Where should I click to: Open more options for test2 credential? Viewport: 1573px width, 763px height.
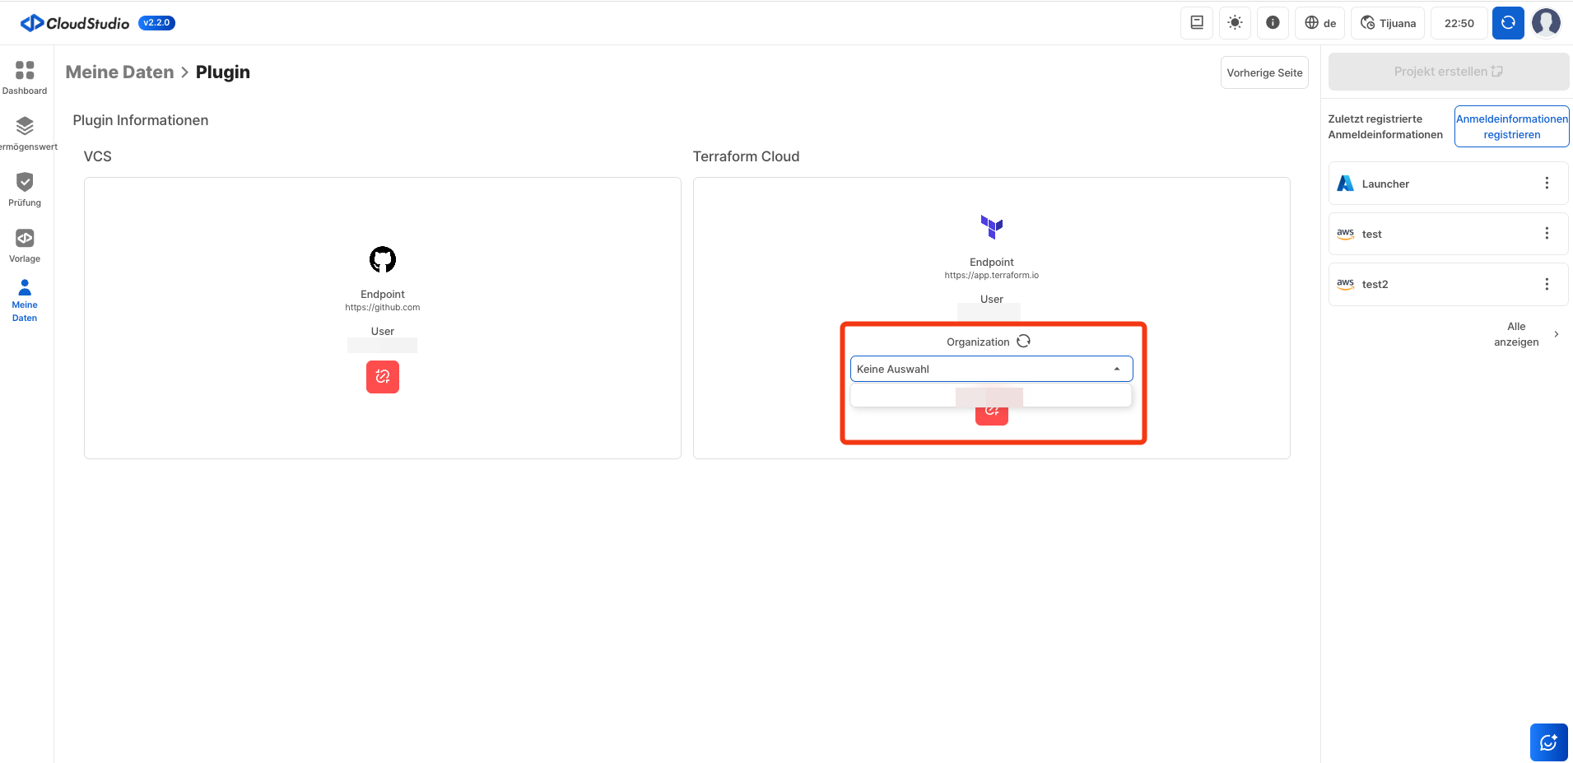coord(1547,284)
